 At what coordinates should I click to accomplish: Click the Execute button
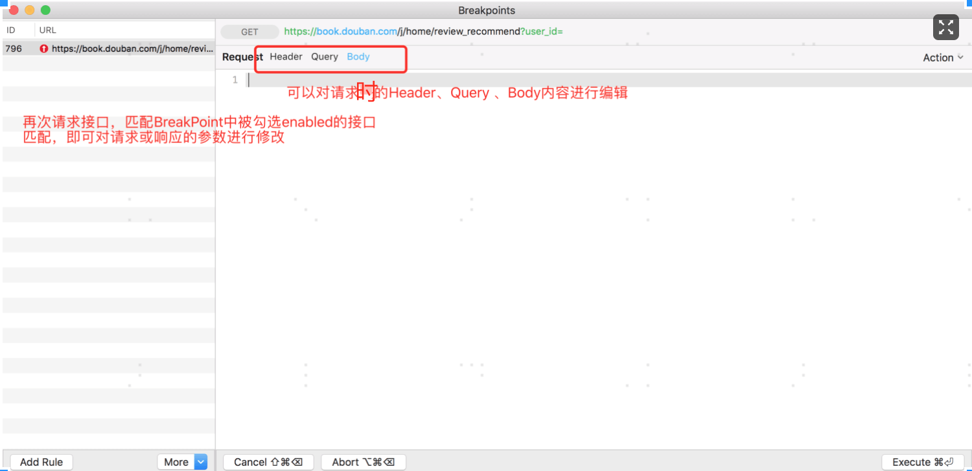923,462
